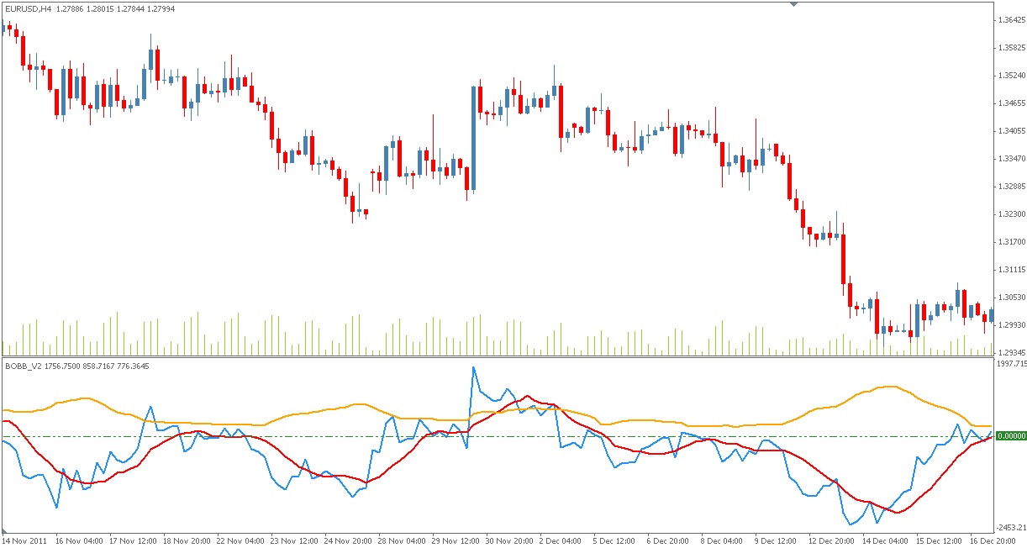The image size is (1027, 548).
Task: Click the 2 Dec 04:00 time label
Action: coord(561,541)
